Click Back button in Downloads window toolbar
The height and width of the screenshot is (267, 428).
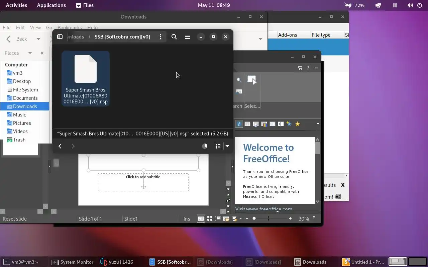17,39
